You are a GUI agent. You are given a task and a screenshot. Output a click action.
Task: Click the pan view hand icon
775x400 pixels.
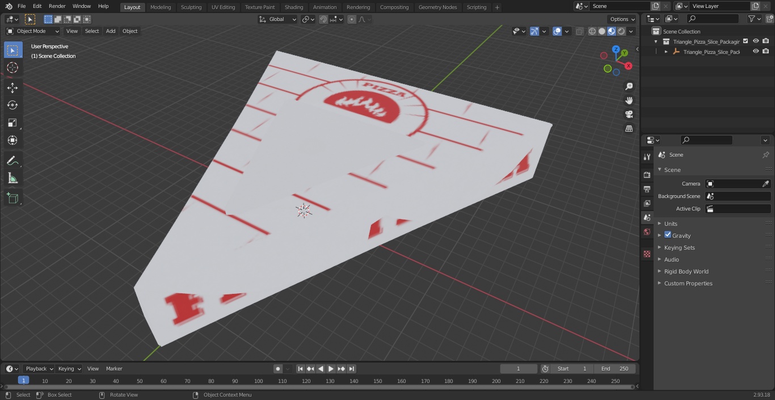coord(629,100)
